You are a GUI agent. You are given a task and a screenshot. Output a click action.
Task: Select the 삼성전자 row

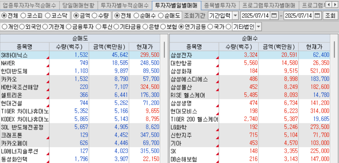pyautogui.click(x=250, y=55)
